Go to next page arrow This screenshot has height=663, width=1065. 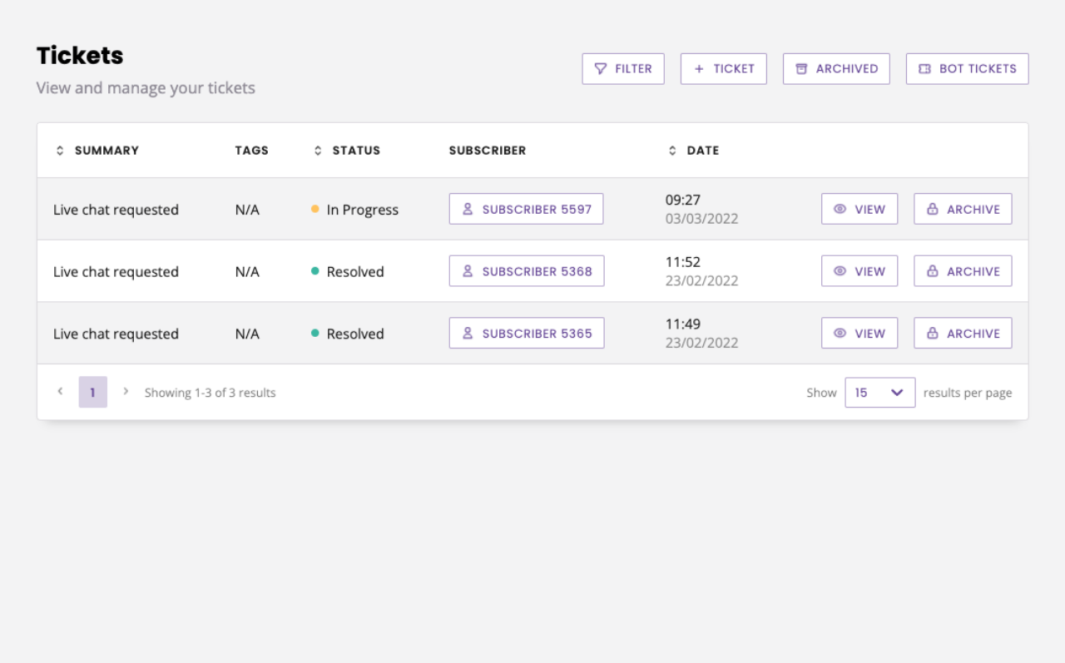tap(126, 391)
